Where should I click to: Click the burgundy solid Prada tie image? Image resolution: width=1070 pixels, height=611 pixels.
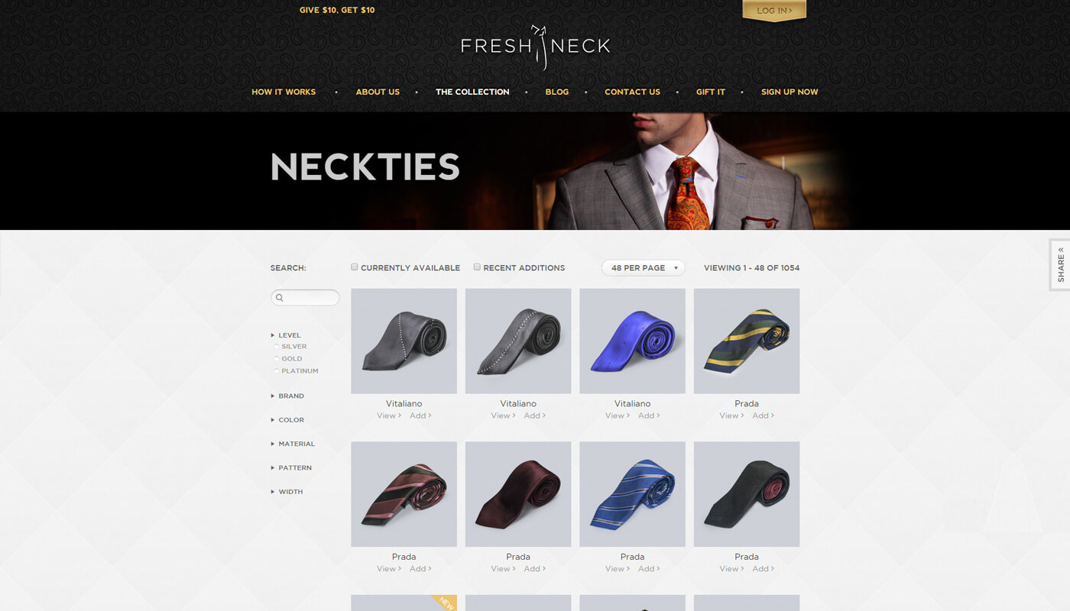tap(518, 494)
